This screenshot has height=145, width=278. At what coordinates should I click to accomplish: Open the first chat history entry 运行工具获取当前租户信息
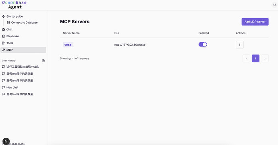tap(23, 67)
